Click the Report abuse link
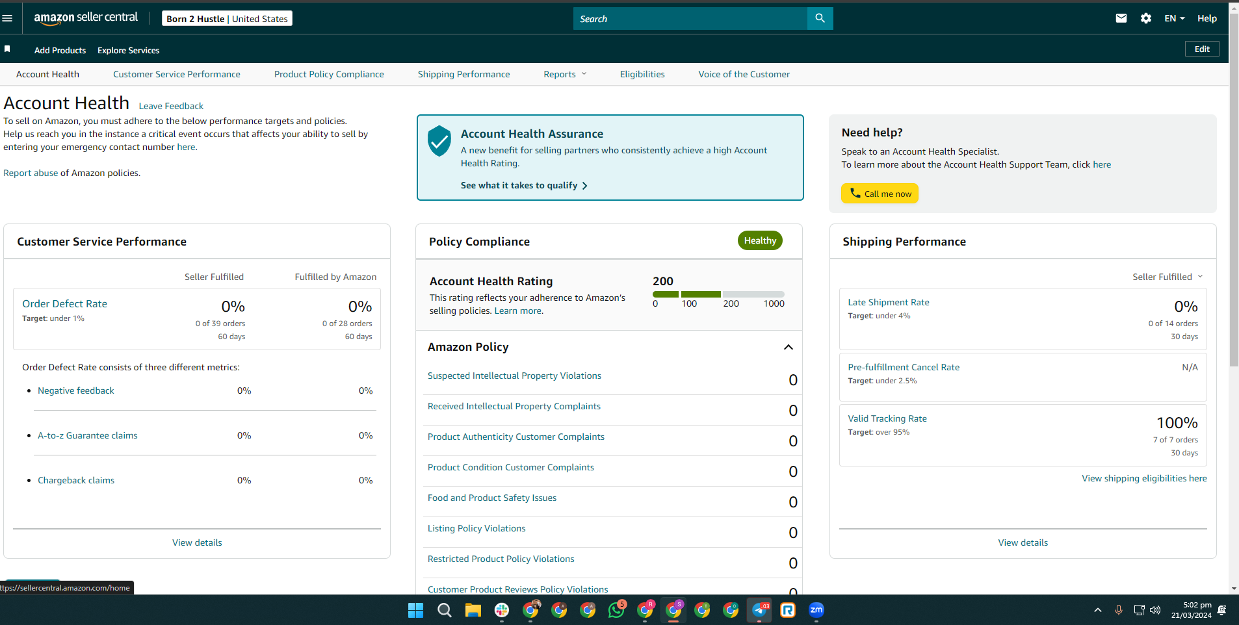 31,173
